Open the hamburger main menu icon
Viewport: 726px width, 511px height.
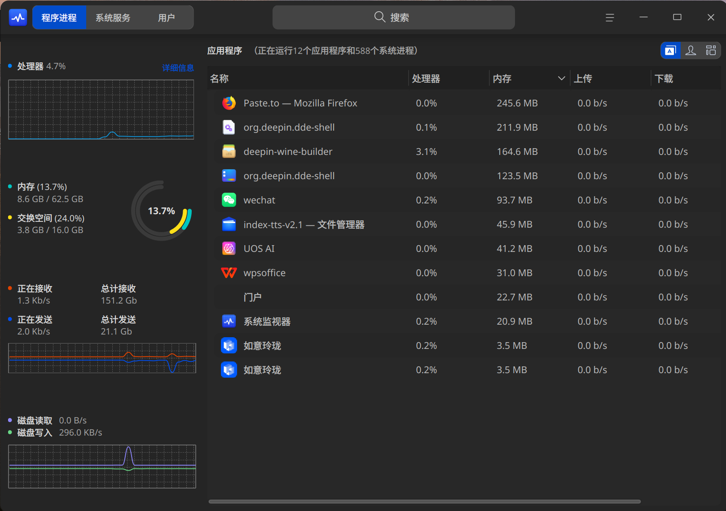coord(610,18)
